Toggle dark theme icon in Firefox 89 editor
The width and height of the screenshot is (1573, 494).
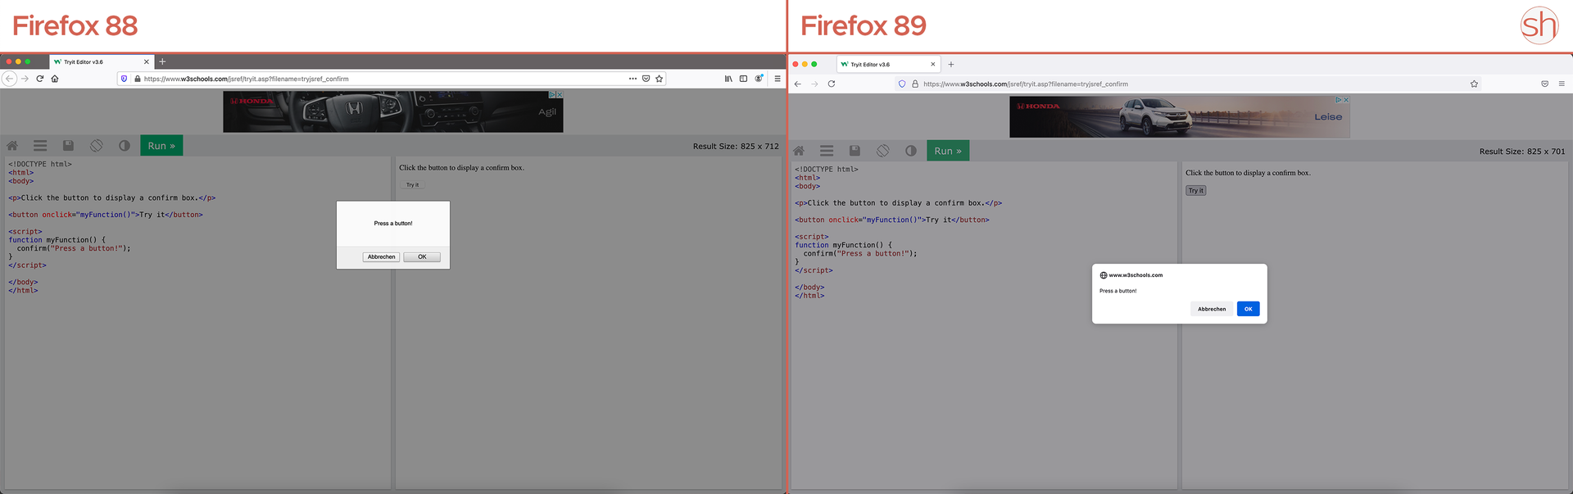[x=910, y=151]
